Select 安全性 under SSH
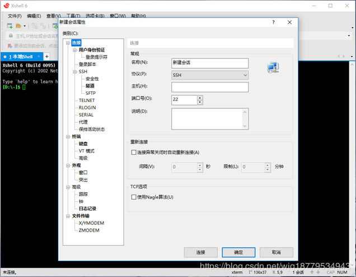 click(x=92, y=79)
